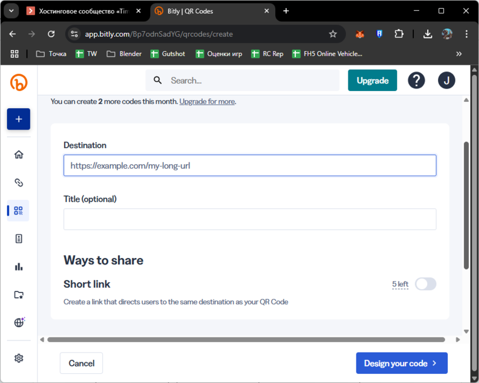
Task: Open Campaigns folder star icon
Action: [18, 295]
